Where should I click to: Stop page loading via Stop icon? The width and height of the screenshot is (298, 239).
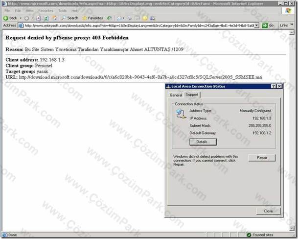tap(38, 18)
